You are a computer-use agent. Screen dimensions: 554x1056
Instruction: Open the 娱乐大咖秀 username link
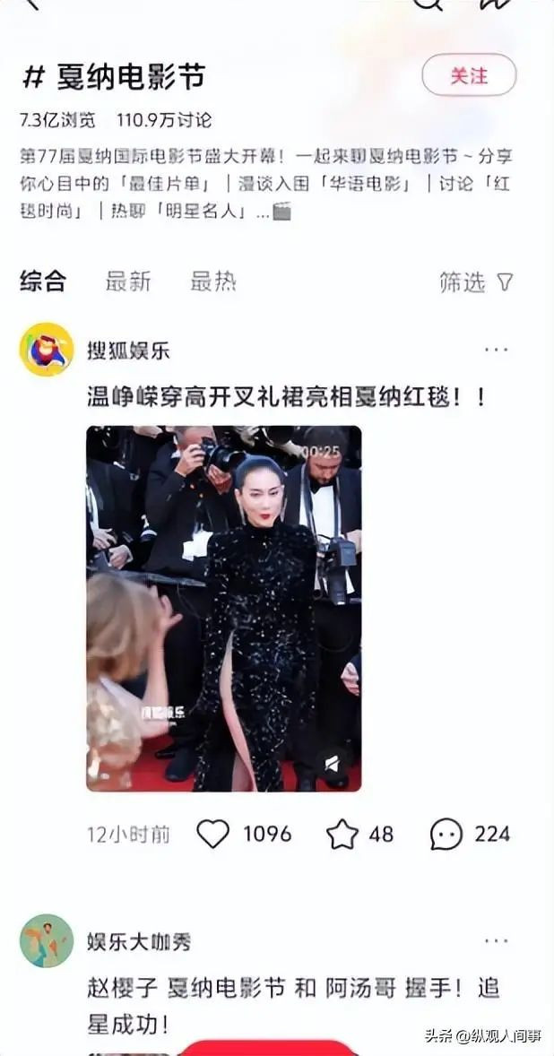[x=139, y=941]
